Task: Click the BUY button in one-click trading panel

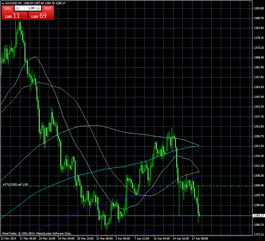Action: click(48, 8)
